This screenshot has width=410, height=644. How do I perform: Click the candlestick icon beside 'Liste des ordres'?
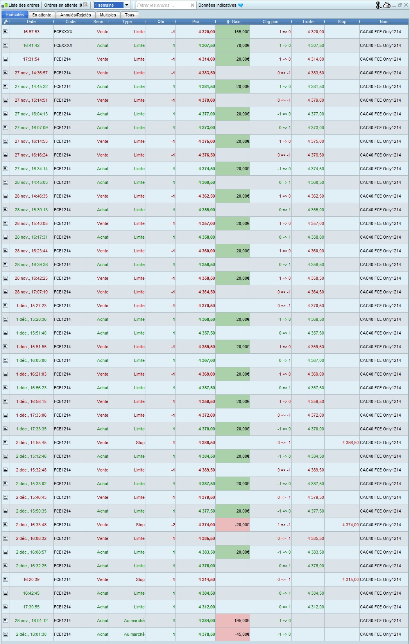[x=4, y=5]
